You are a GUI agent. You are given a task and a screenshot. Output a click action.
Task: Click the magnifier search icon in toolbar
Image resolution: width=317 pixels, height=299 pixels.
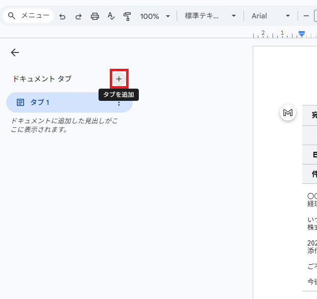(x=12, y=15)
